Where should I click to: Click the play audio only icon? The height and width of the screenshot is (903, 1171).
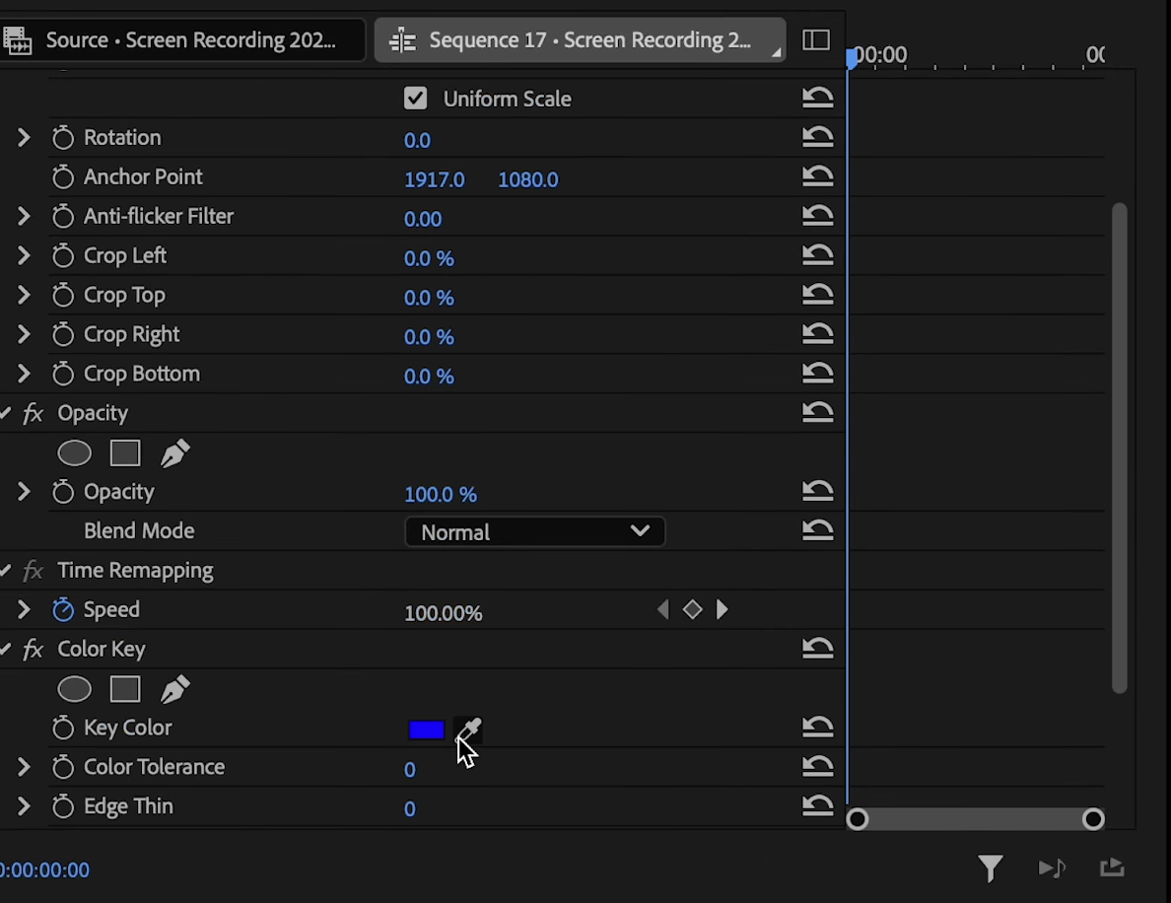(x=1052, y=868)
